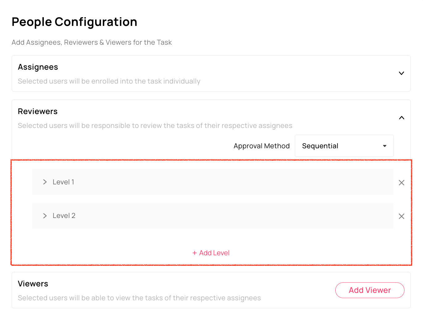This screenshot has width=423, height=320.
Task: Delete Level 2 with the X icon
Action: (401, 216)
